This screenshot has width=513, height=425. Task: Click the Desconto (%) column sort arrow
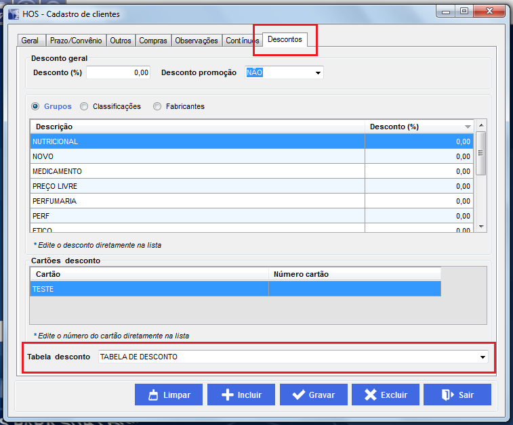[x=468, y=127]
